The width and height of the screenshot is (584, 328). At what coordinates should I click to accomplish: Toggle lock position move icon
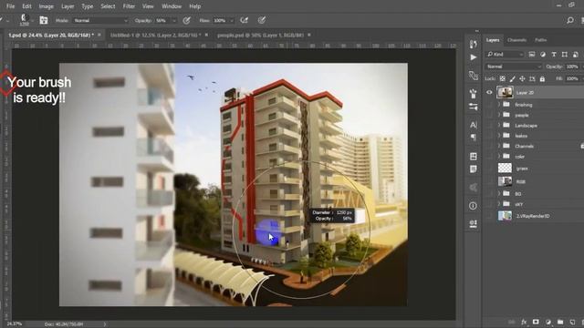click(522, 79)
